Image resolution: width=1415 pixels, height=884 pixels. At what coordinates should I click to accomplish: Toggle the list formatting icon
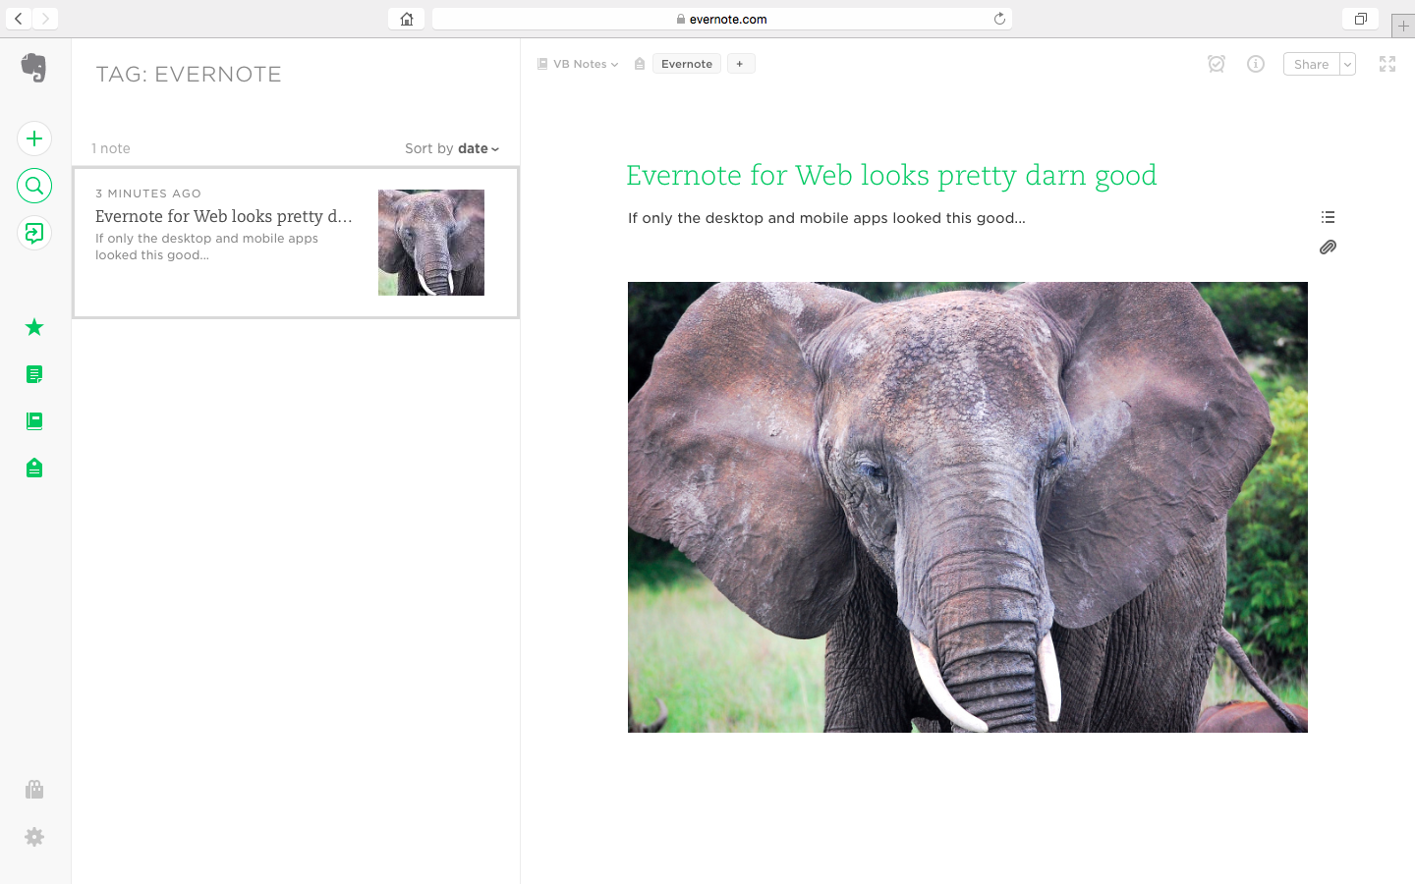(1328, 217)
